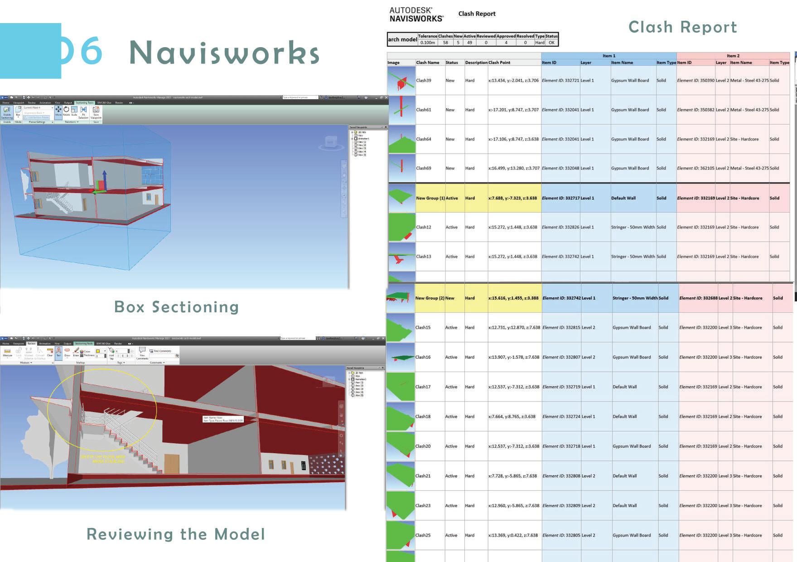Click the Measure tool in the lower window

7,352
